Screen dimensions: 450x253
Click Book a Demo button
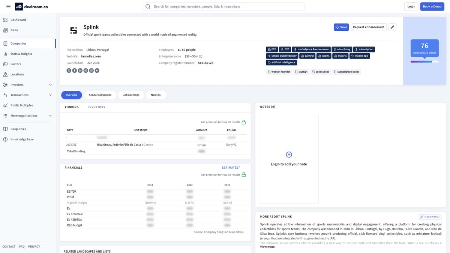point(432,6)
